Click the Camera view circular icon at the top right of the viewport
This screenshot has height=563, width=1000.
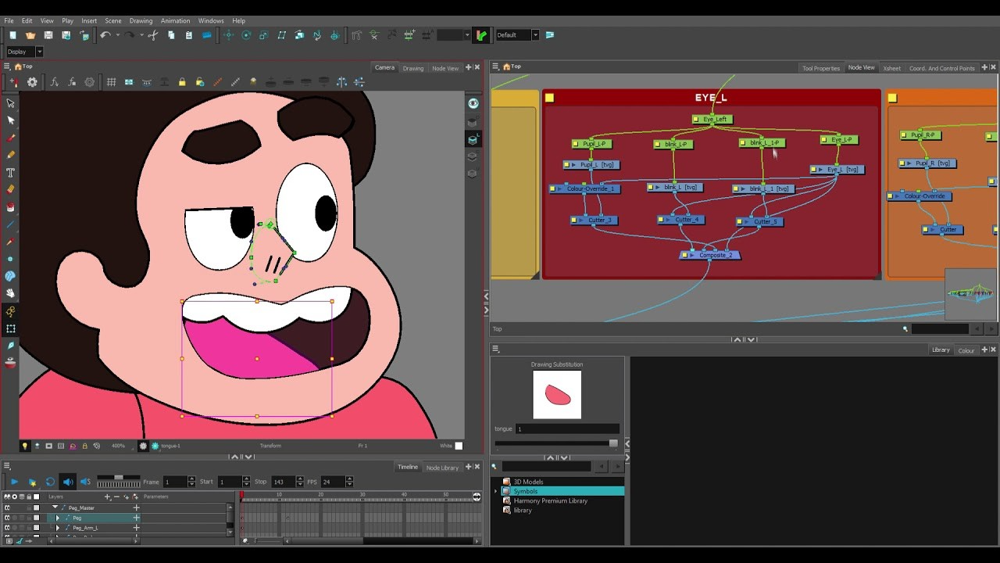(x=473, y=103)
